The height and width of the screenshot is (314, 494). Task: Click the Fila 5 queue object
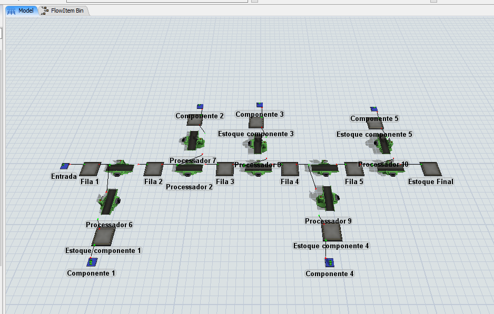coord(354,169)
